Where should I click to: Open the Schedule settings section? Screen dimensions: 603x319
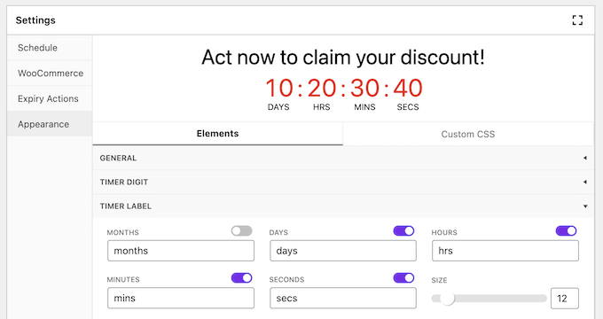tap(50, 48)
